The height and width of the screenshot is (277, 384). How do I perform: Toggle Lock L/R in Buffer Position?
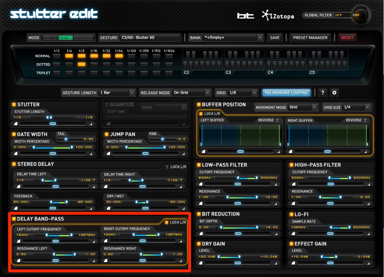(x=201, y=114)
